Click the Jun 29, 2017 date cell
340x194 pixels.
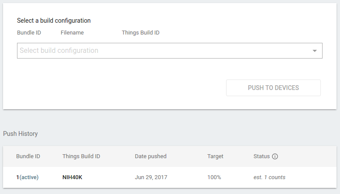click(151, 177)
